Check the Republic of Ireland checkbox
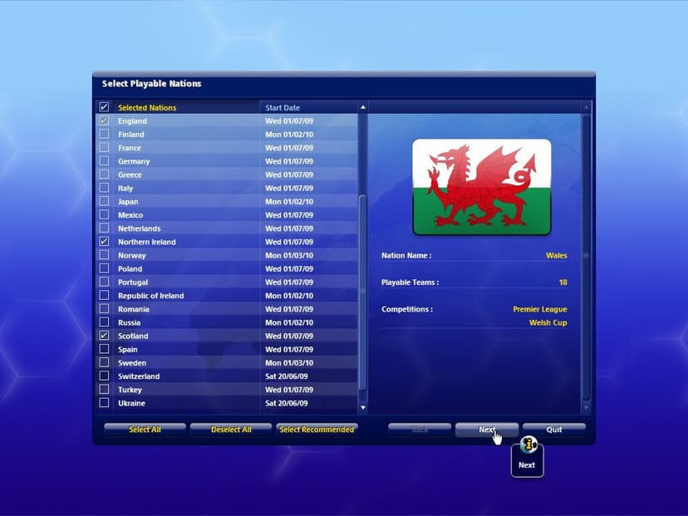This screenshot has height=516, width=688. point(104,295)
